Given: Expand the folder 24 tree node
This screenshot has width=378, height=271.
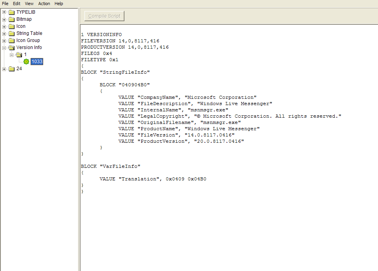Looking at the screenshot, I should coord(4,69).
